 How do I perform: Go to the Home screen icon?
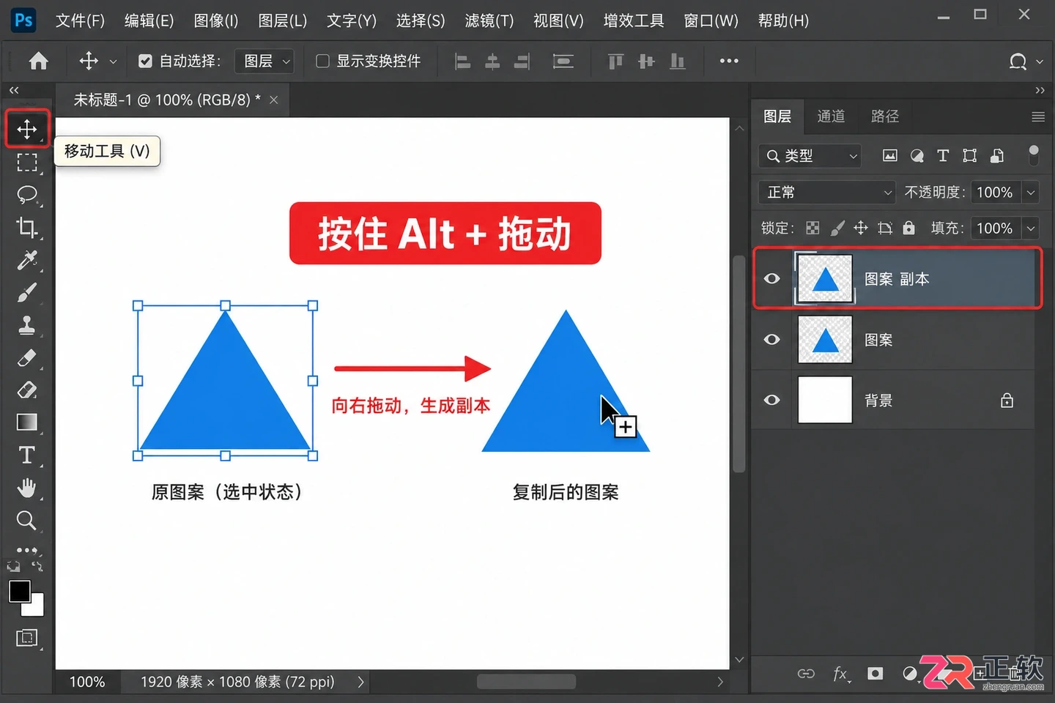coord(38,61)
